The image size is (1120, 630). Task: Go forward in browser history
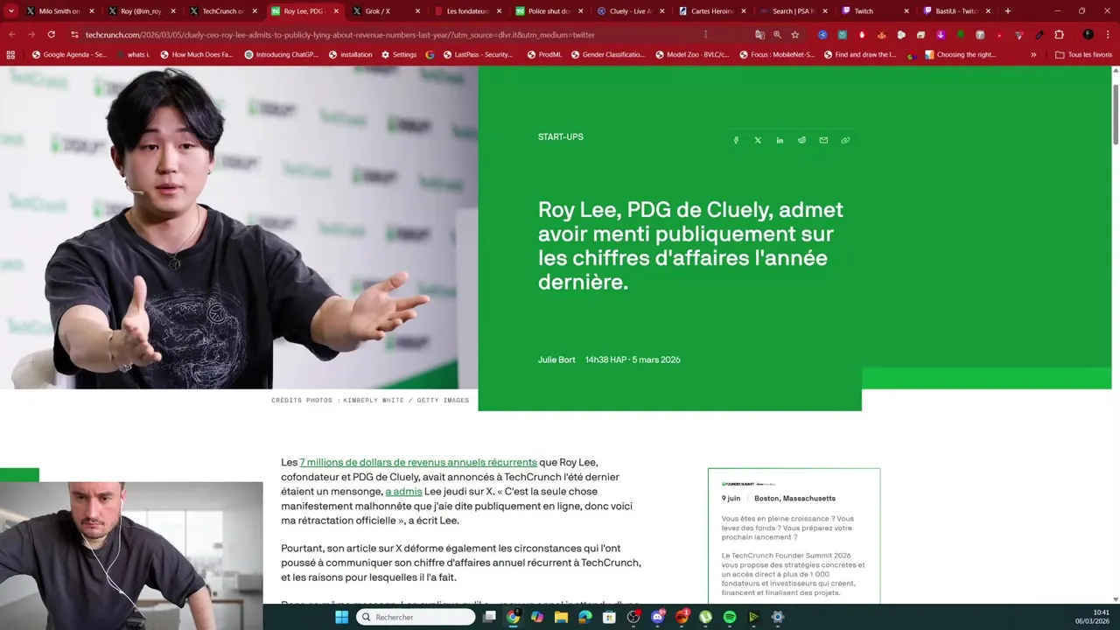[31, 34]
